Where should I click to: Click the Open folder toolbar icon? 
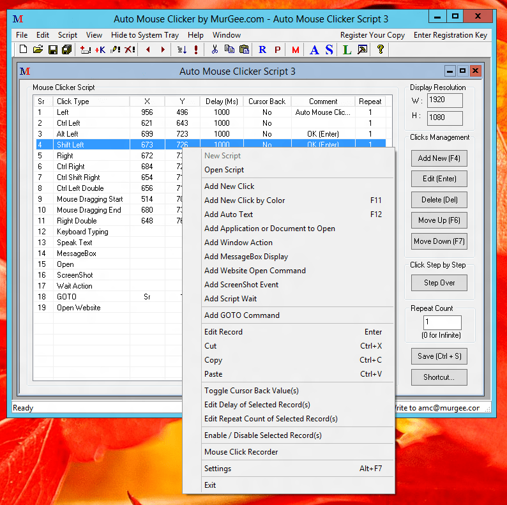tap(38, 49)
